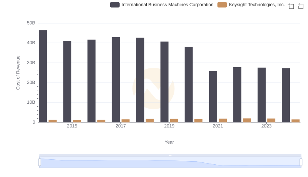Click the 2023 x-axis label

(266, 126)
